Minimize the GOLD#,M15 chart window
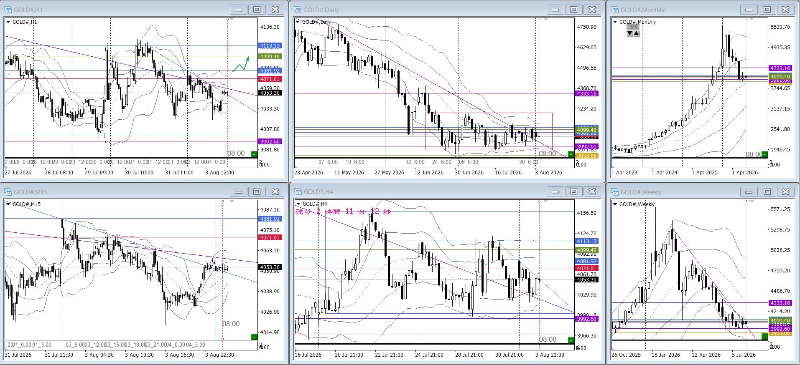 tap(238, 192)
